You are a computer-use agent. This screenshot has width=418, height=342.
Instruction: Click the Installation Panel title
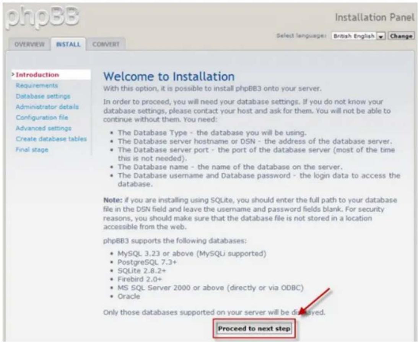tap(374, 18)
